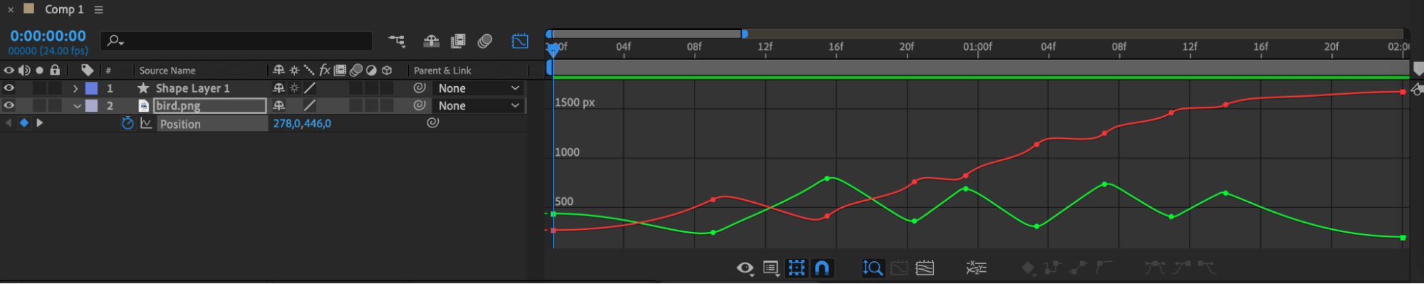Screen dimensions: 1424x284
Task: Click Separate Dimensions icon in graph toolbar
Action: pos(976,268)
